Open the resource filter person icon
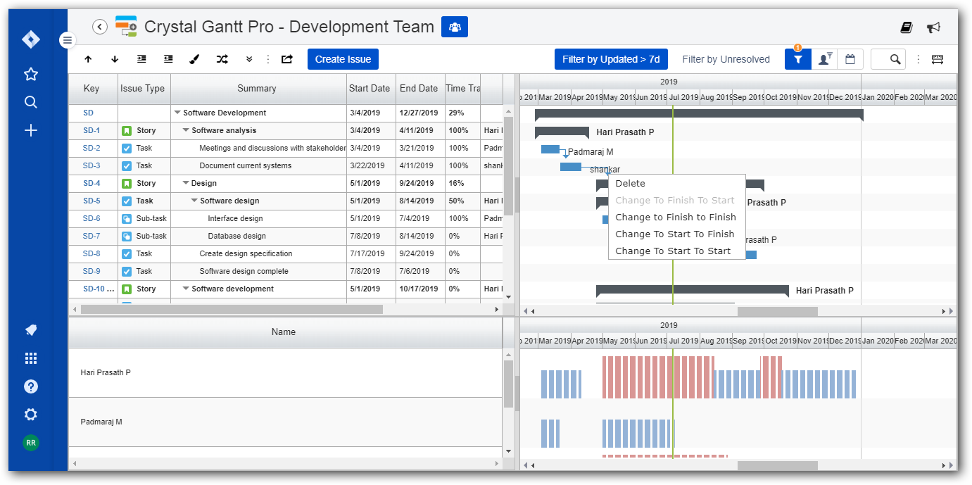972x485 pixels. point(824,59)
